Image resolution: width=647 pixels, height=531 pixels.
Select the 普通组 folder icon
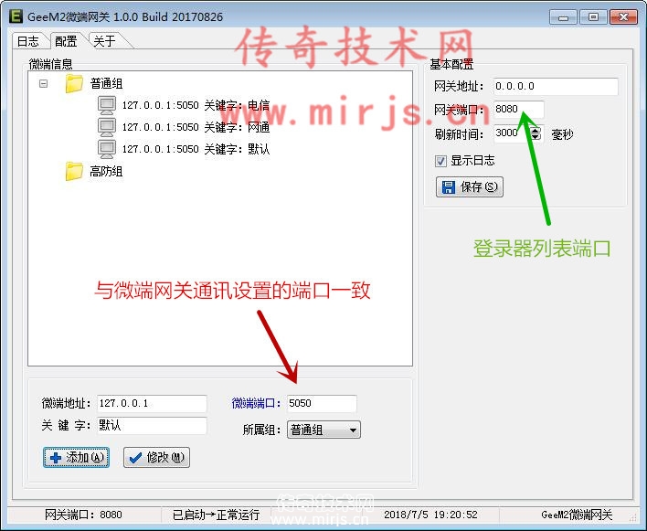(74, 83)
